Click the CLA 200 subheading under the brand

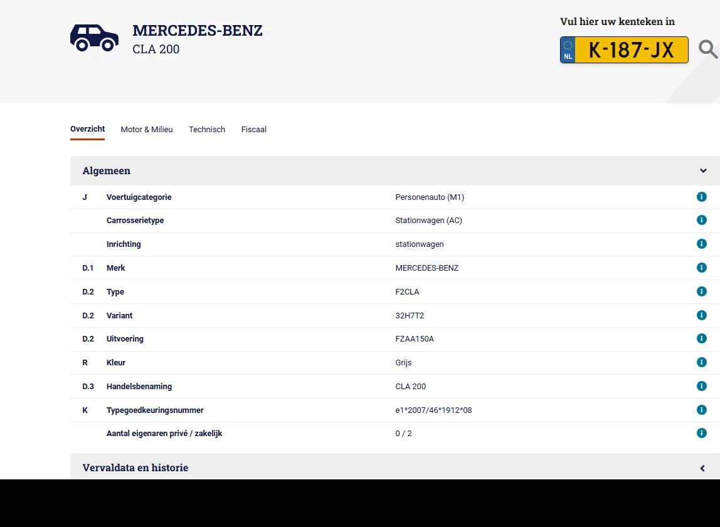tap(156, 49)
